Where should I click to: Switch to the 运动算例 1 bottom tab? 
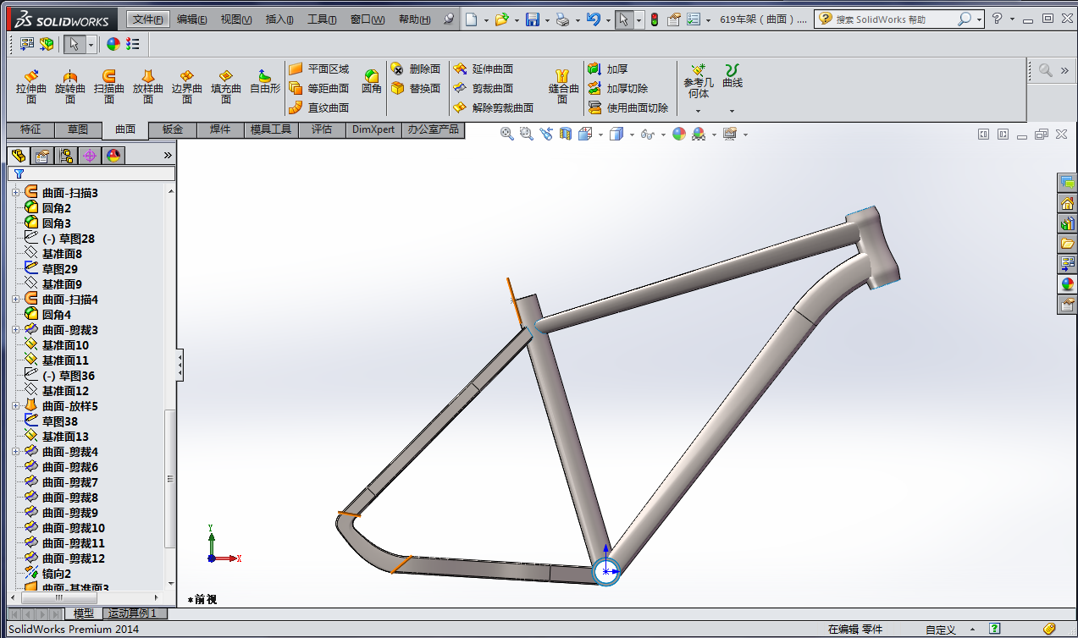[135, 613]
